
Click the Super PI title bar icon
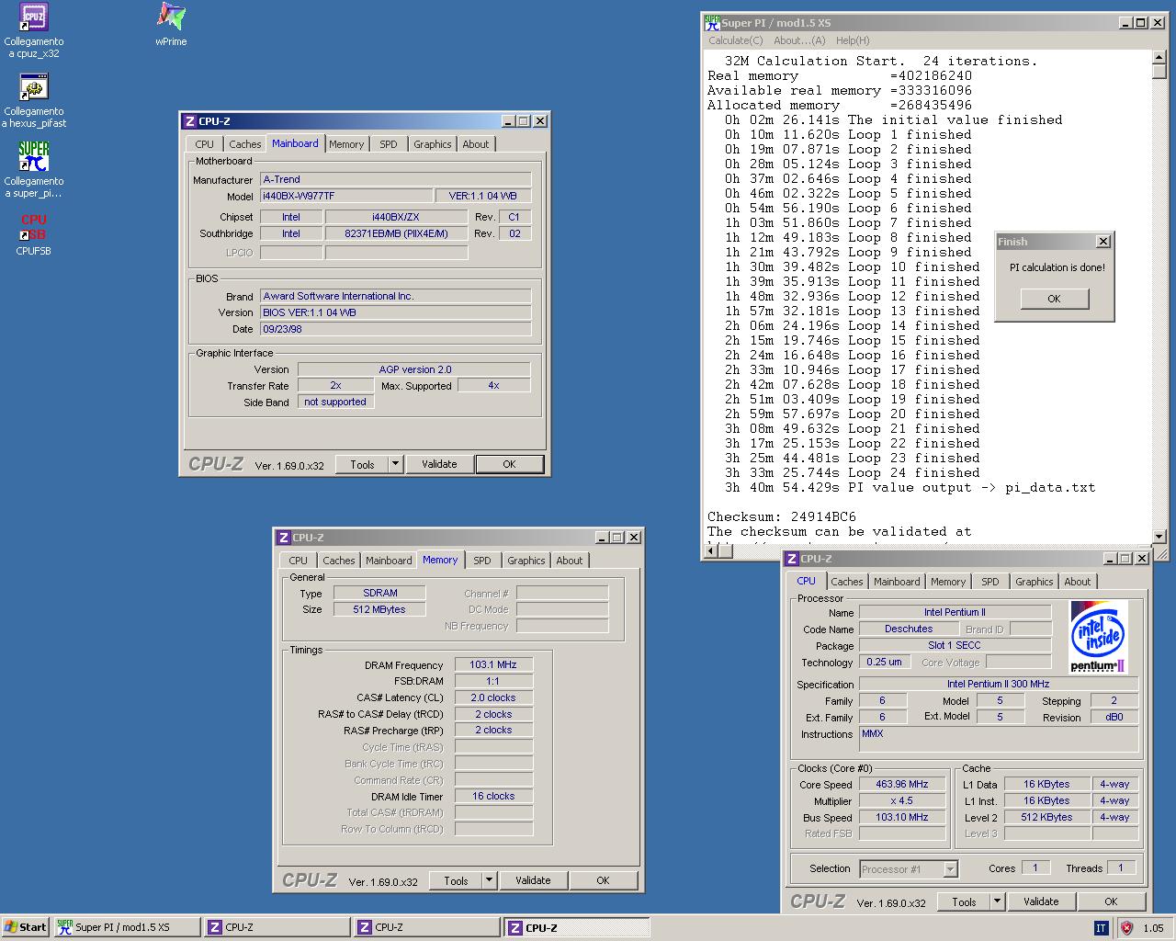click(x=712, y=23)
